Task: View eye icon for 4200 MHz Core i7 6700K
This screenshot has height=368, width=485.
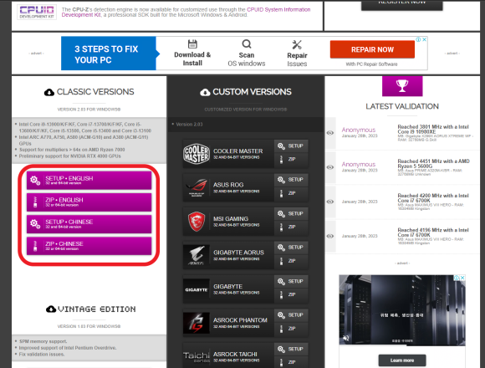Action: (330, 202)
